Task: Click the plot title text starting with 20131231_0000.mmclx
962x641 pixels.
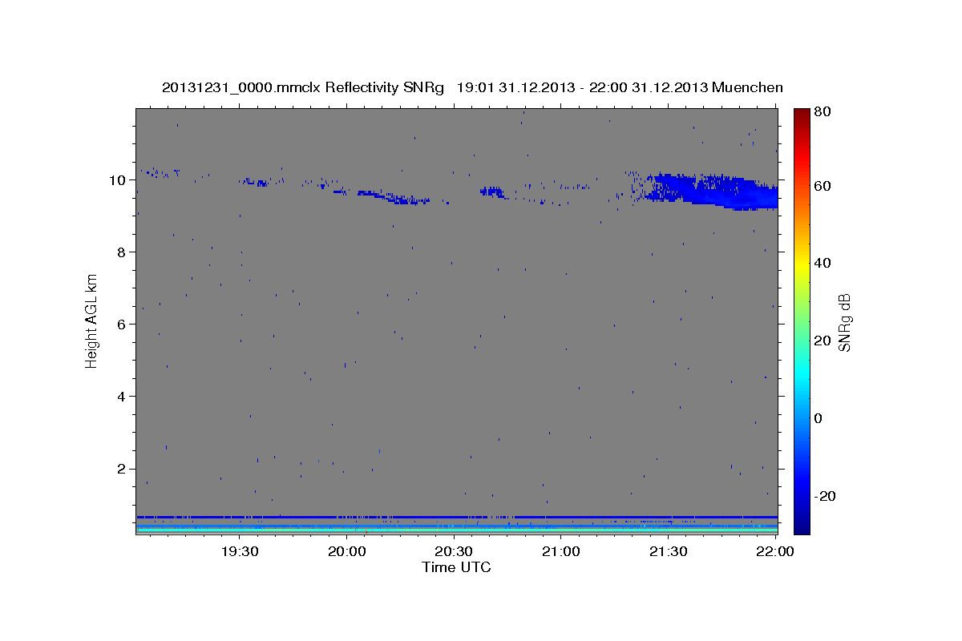Action: [x=472, y=87]
